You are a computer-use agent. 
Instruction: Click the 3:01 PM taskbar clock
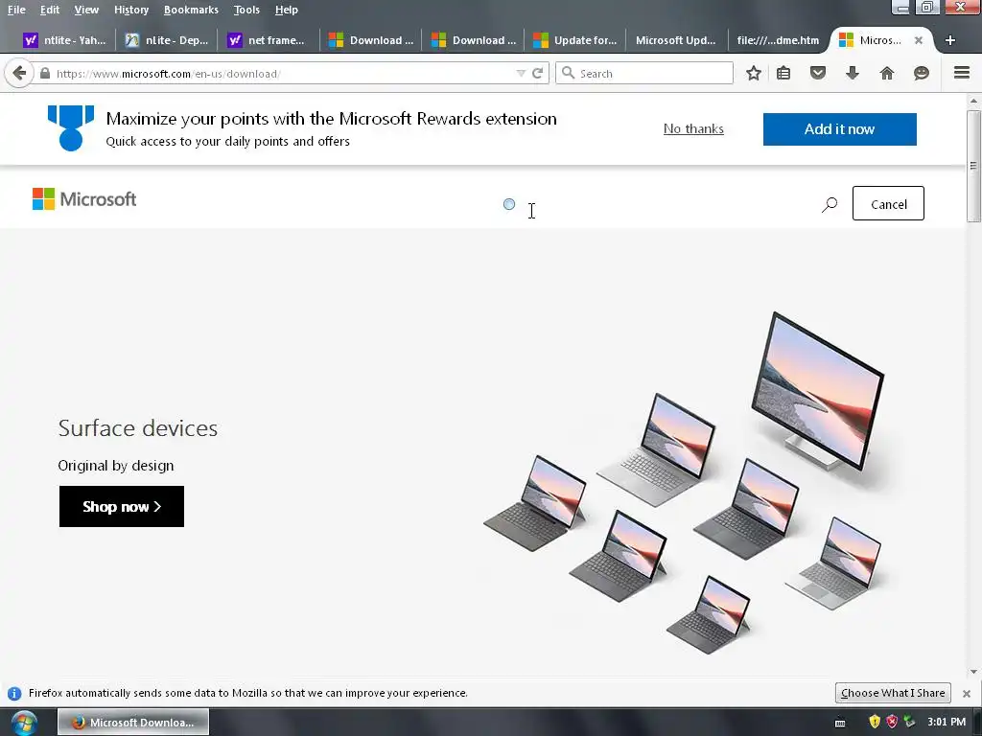(x=947, y=722)
